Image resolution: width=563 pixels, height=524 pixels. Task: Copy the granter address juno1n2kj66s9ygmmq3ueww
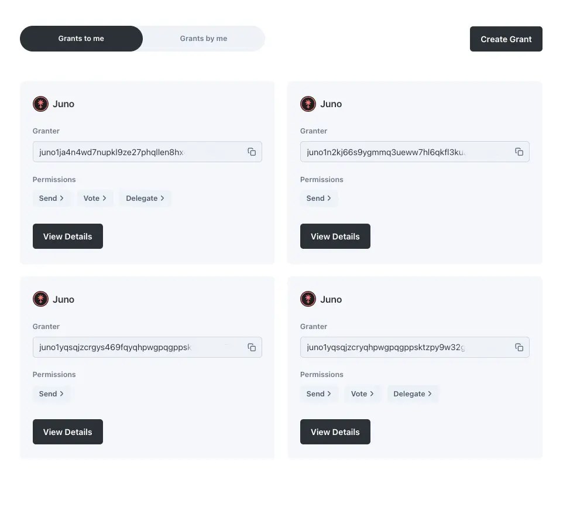519,152
